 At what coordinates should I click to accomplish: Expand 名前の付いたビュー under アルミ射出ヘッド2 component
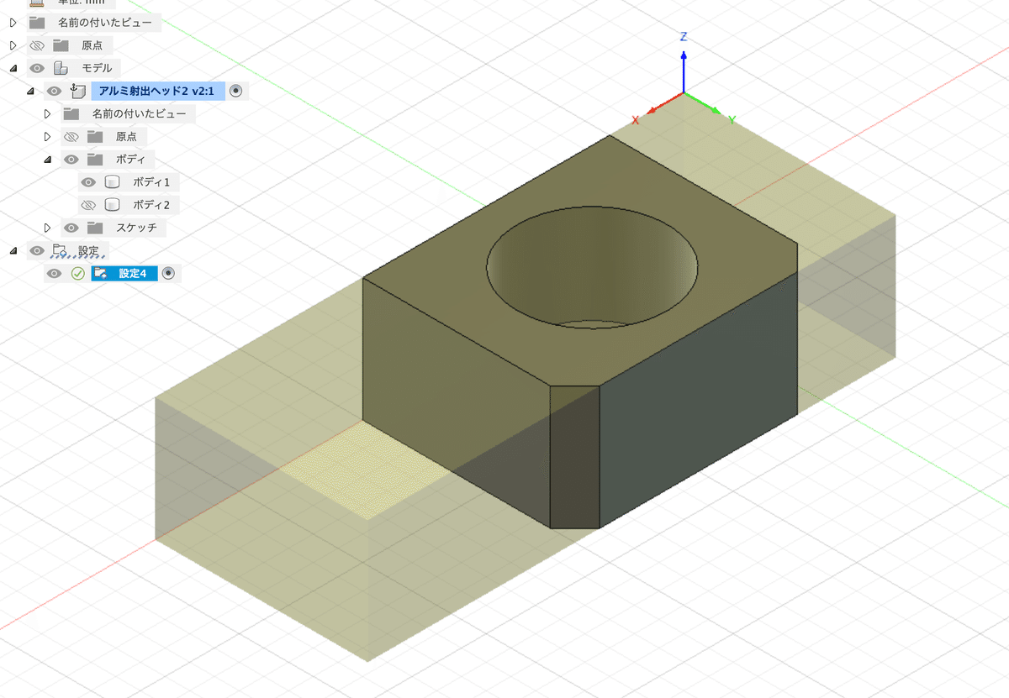click(x=47, y=113)
